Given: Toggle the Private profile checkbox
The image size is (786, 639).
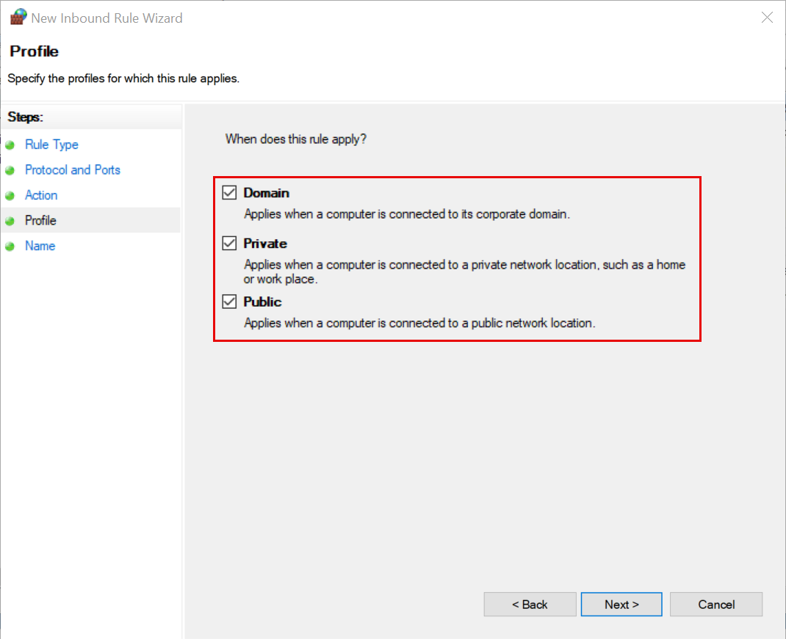Looking at the screenshot, I should [230, 244].
